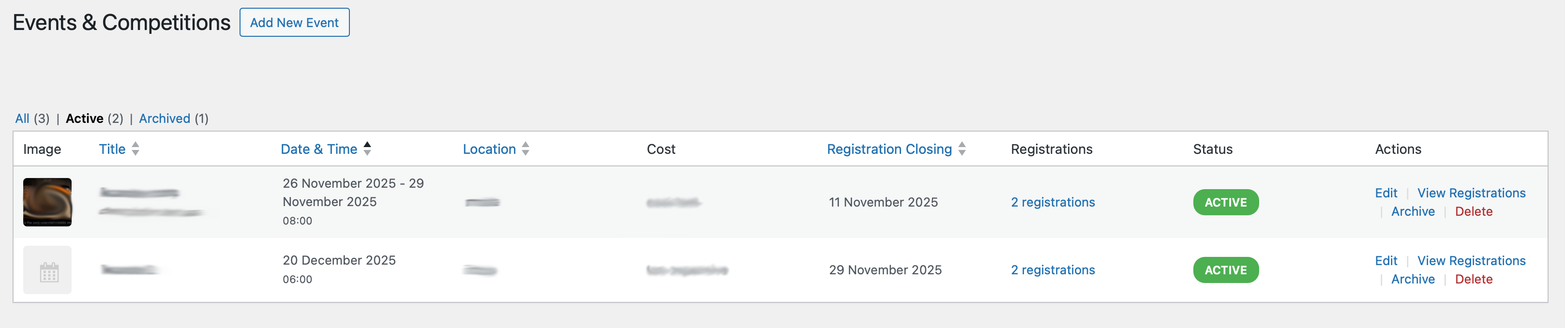Delete the 26 November 2025 event
The width and height of the screenshot is (1565, 328).
pos(1473,212)
